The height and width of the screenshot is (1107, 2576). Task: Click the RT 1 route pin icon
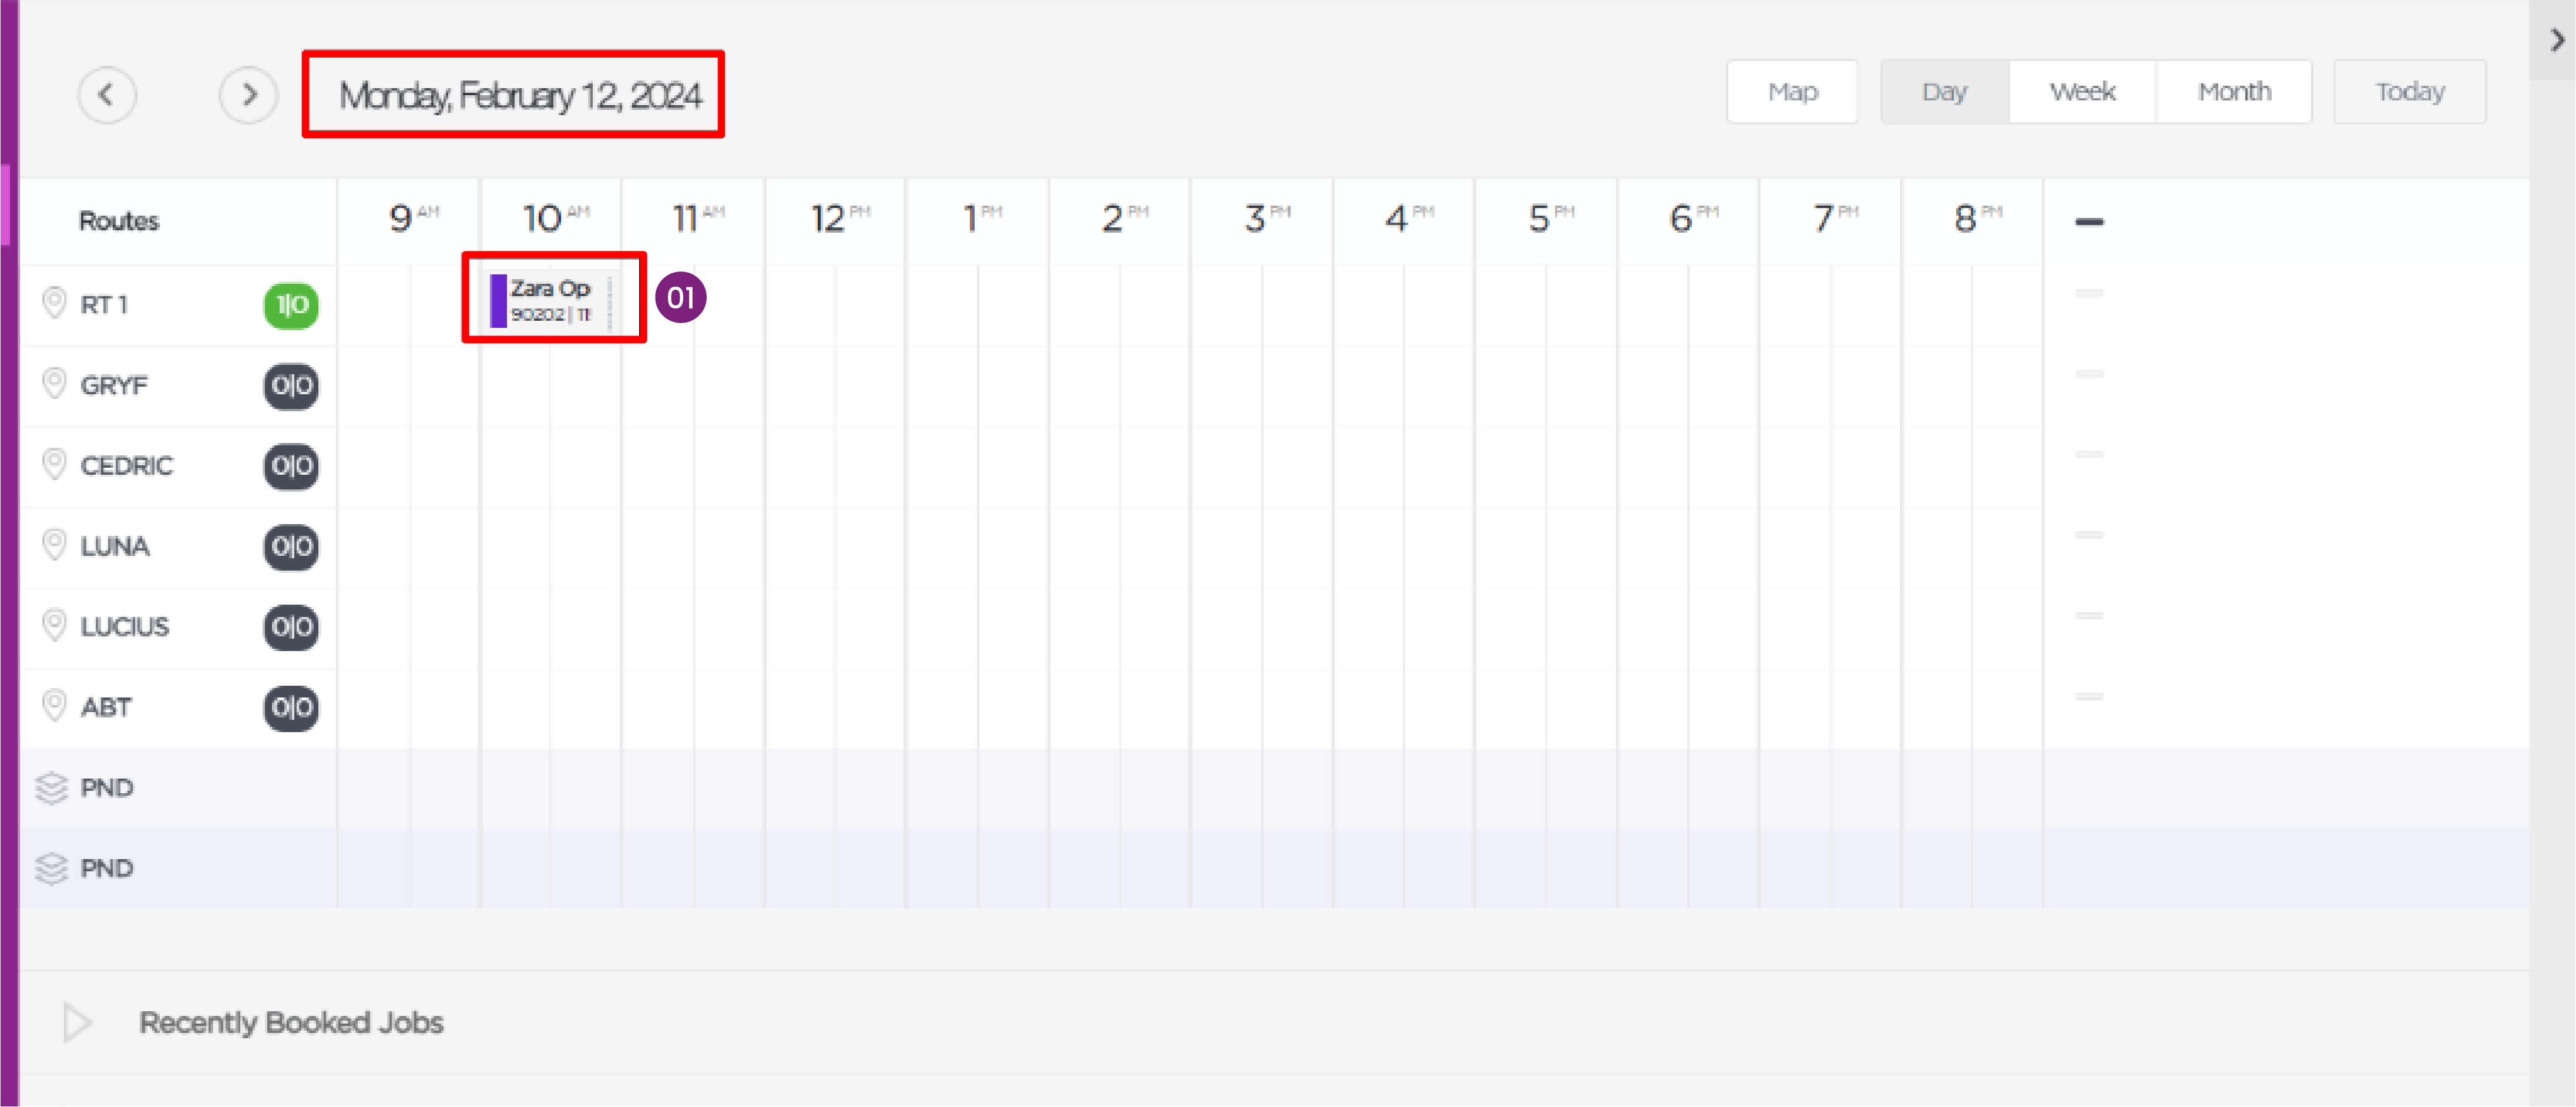click(x=54, y=303)
